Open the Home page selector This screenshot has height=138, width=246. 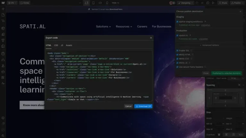(25, 3)
